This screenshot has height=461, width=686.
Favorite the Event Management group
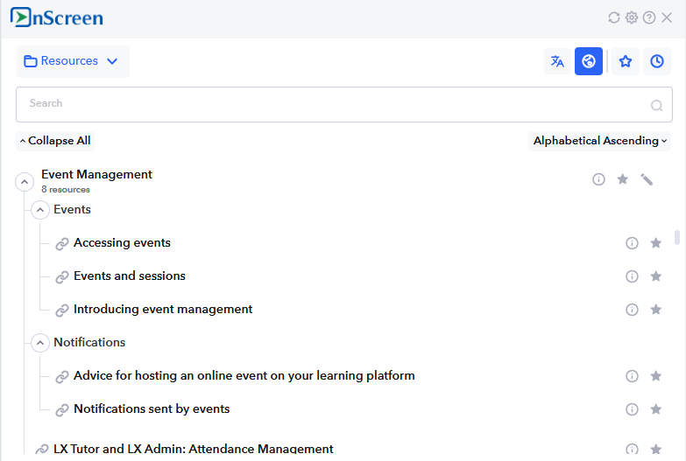pos(623,179)
